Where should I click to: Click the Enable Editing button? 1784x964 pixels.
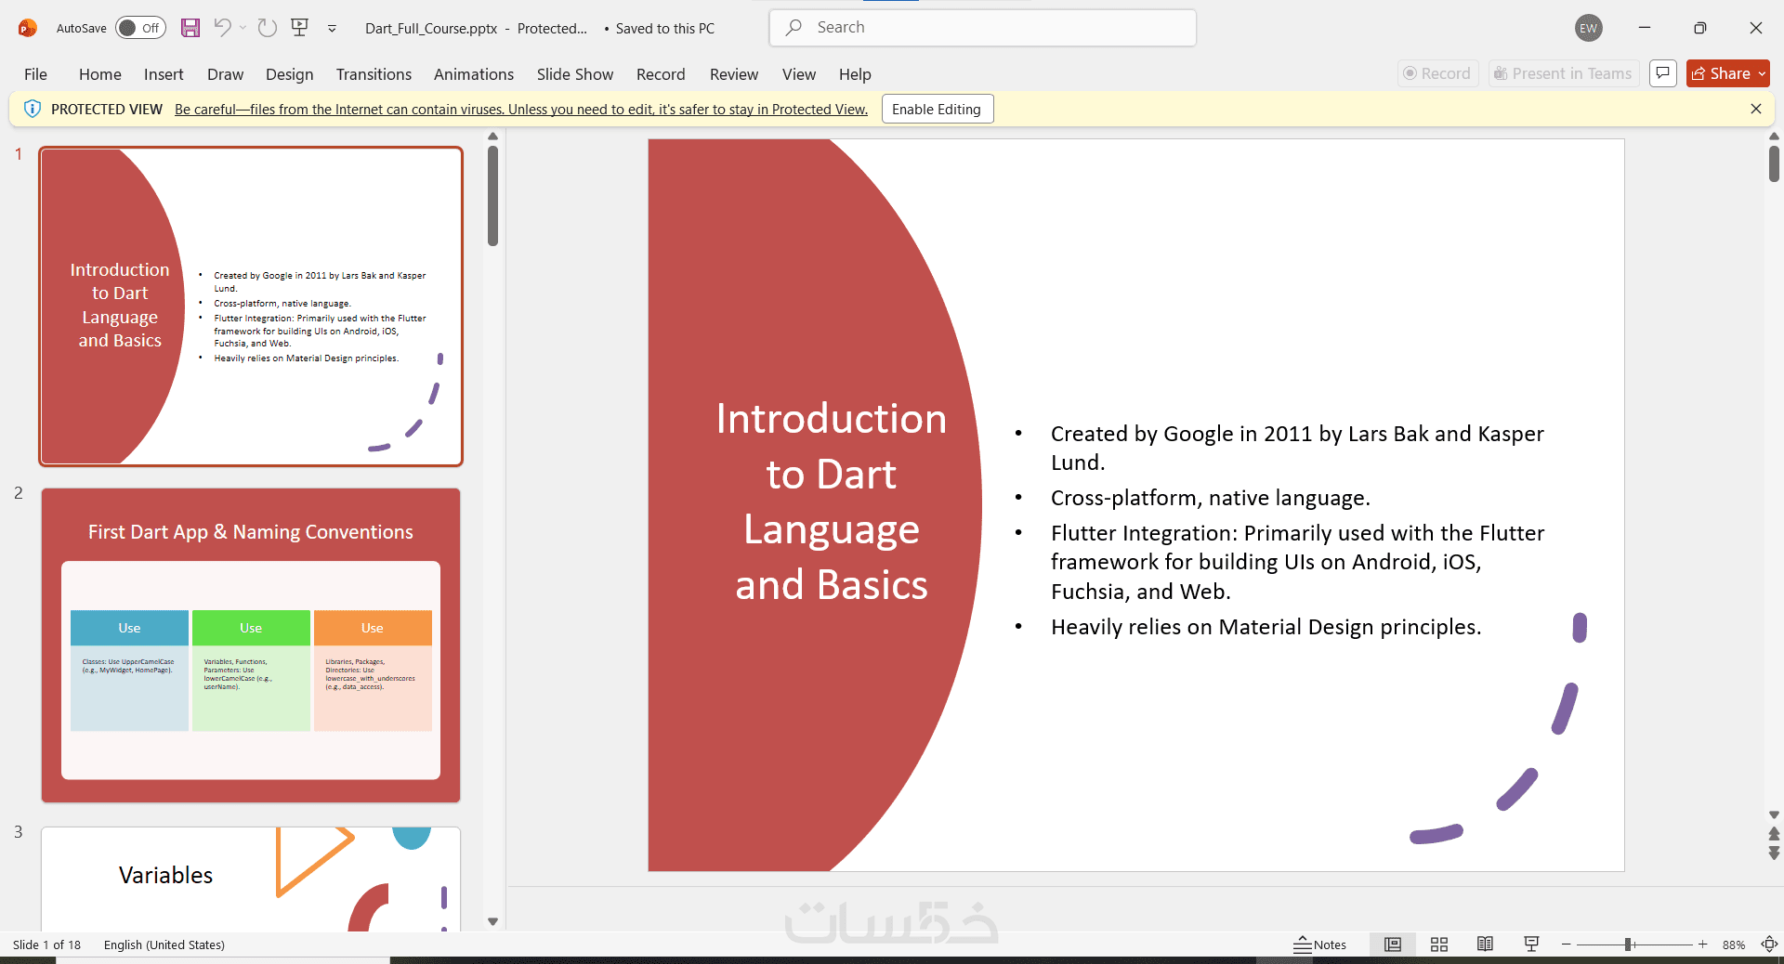coord(937,110)
